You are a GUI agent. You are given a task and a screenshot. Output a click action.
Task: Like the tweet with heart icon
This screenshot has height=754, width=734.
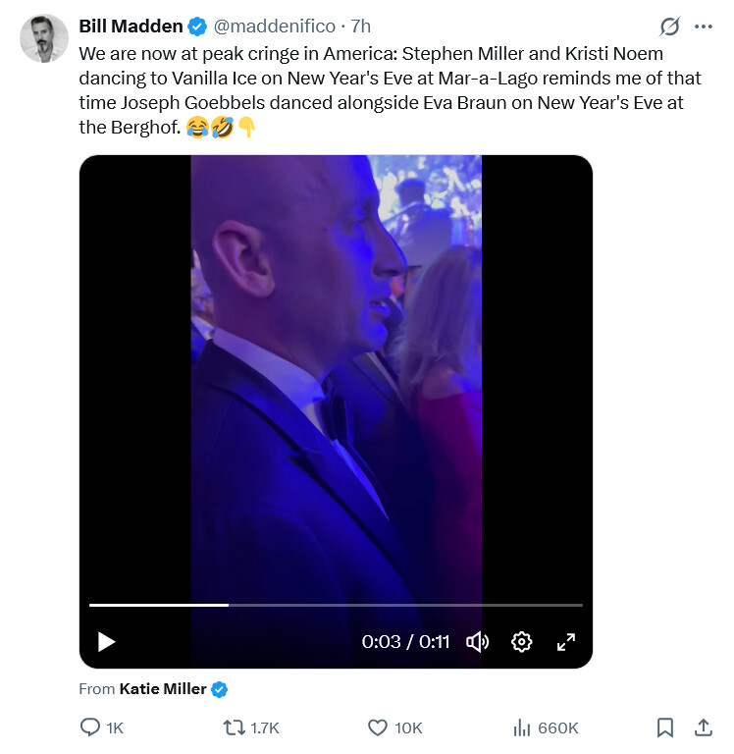(378, 727)
